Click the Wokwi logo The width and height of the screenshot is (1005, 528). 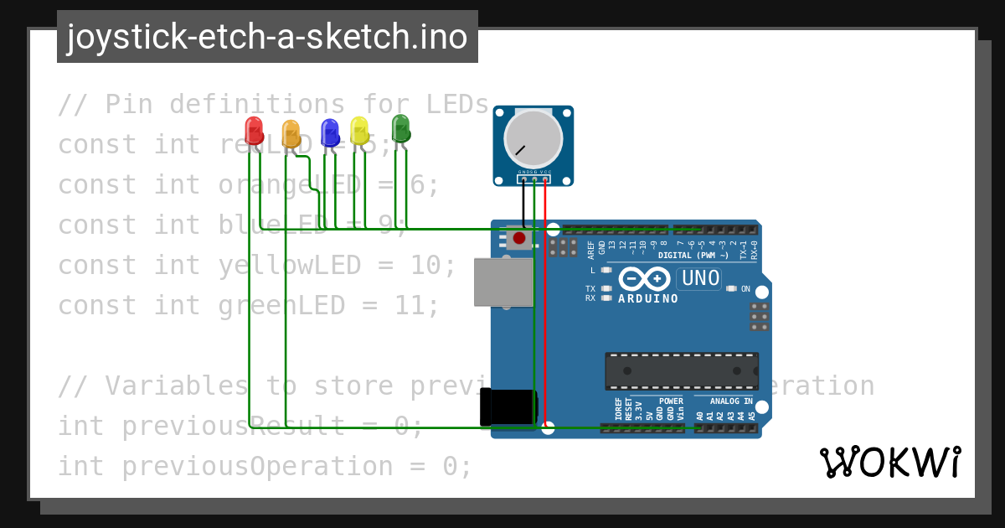(x=889, y=462)
